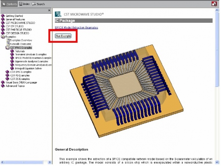Select CST MWS Examples tree entry
Image resolution: width=221 pixels, height=166 pixels.
(21, 48)
